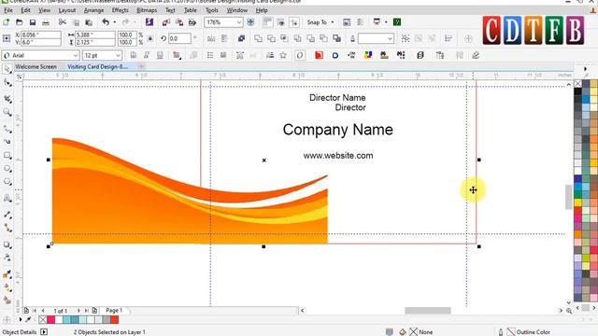The image size is (598, 336).
Task: Toggle italic text formatting
Action: [147, 55]
